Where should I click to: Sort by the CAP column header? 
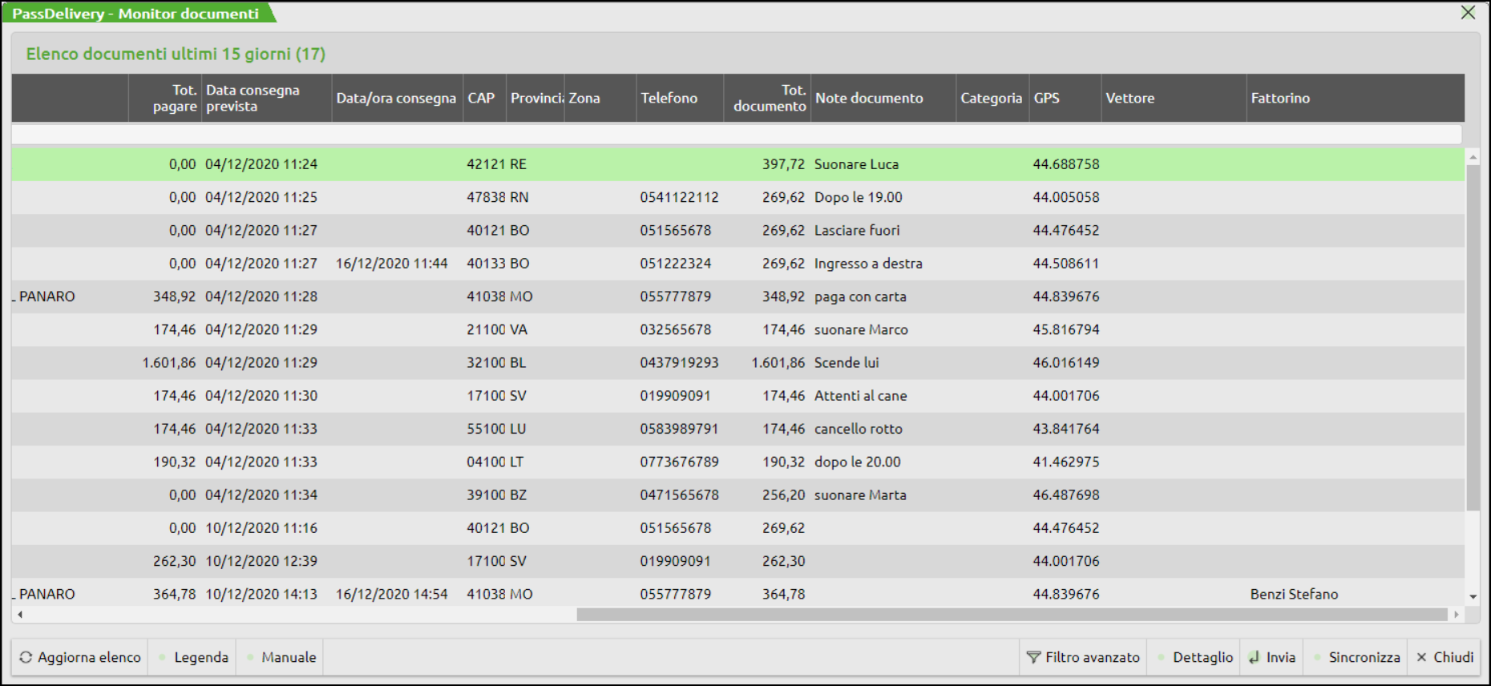point(482,98)
